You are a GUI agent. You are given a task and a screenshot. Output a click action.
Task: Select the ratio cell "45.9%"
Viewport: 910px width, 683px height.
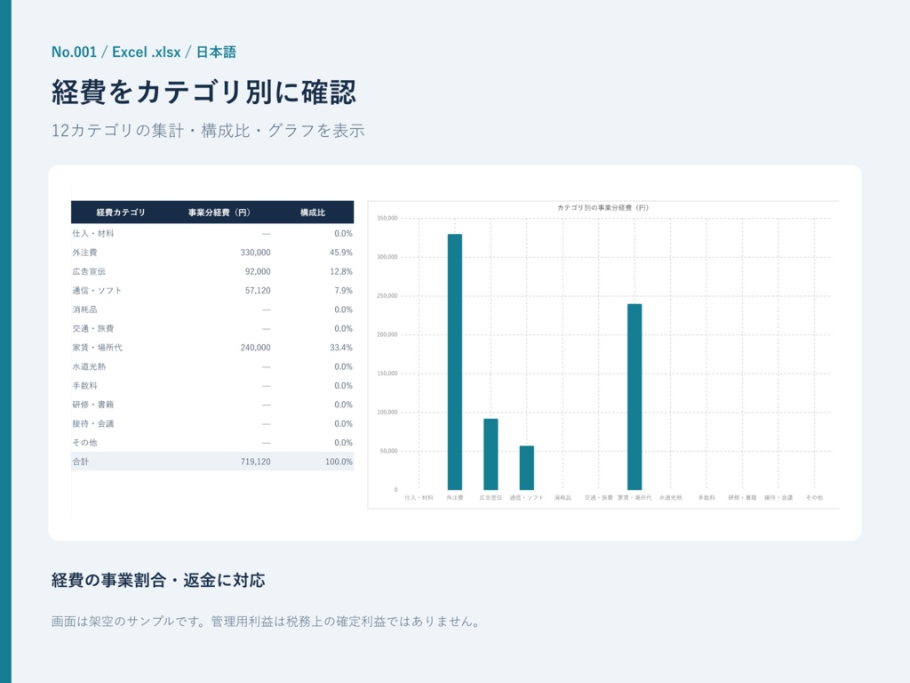pyautogui.click(x=341, y=253)
